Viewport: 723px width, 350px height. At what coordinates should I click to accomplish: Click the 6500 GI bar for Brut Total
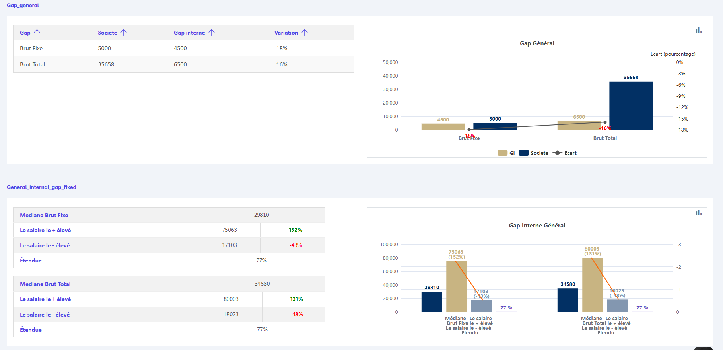(579, 125)
